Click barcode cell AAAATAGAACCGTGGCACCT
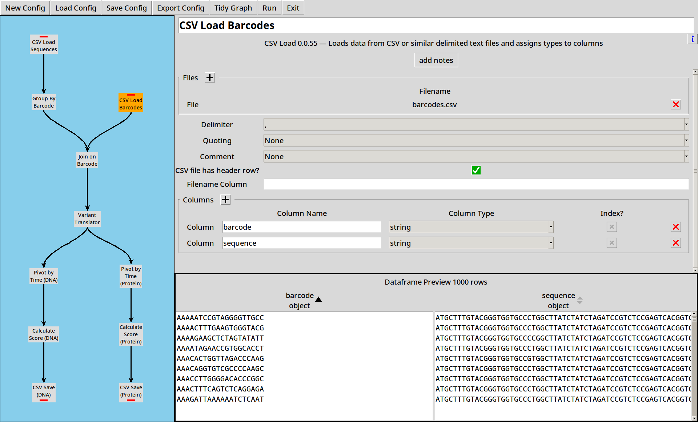The image size is (698, 422). point(220,348)
